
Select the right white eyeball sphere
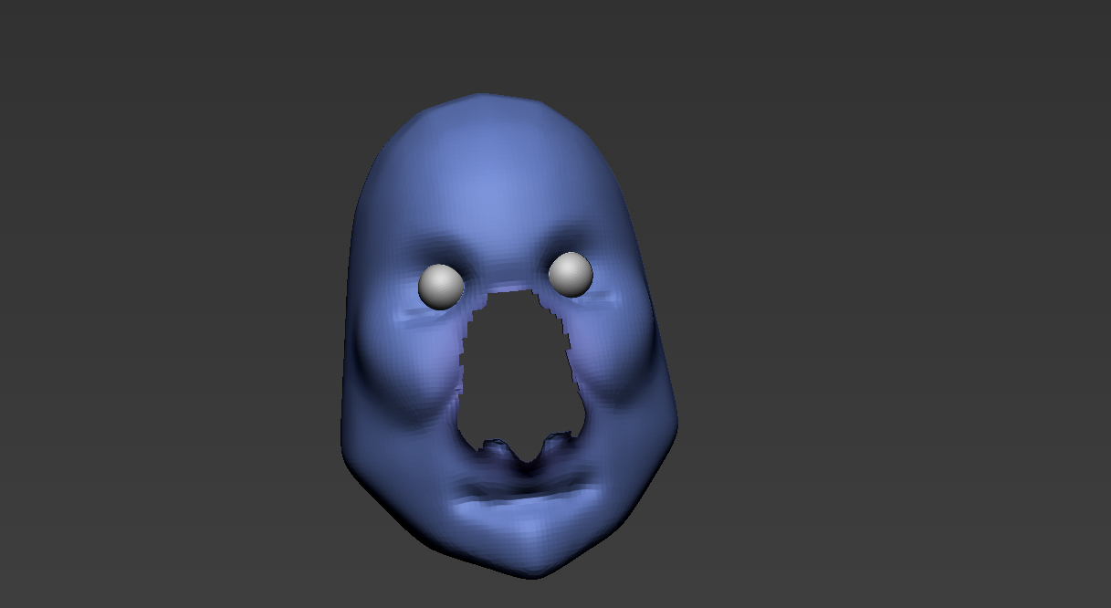coord(571,274)
